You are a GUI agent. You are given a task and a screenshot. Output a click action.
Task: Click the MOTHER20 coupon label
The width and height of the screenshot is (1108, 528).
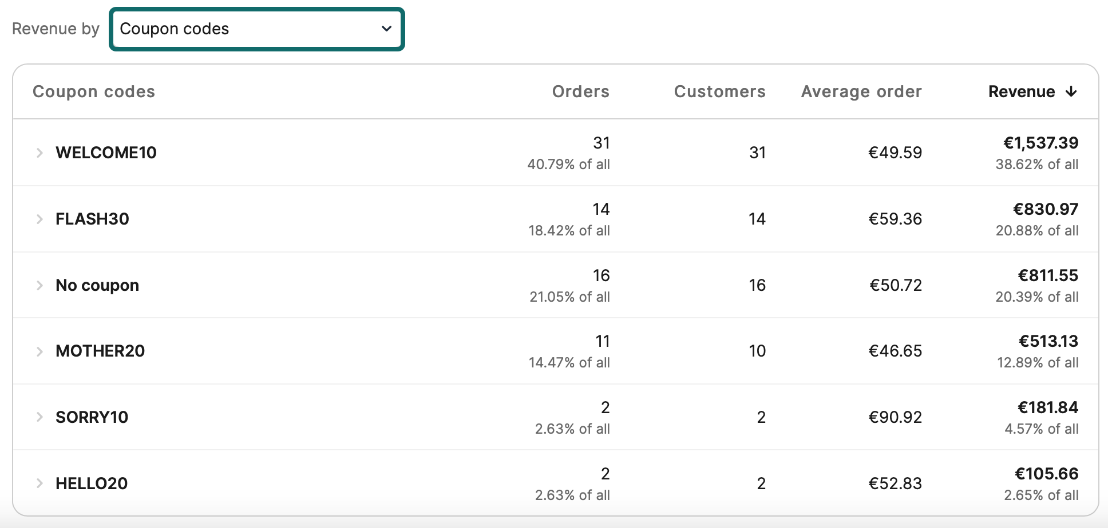click(100, 351)
